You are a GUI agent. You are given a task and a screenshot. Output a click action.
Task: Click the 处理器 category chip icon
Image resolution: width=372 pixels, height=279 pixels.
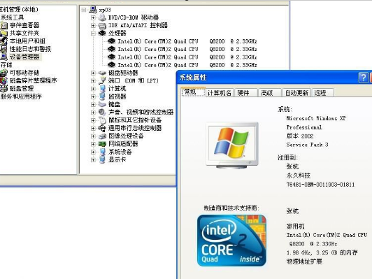click(102, 33)
